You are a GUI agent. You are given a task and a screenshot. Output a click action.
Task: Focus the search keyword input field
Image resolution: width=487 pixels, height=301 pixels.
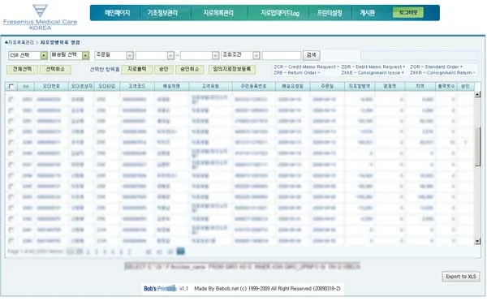pyautogui.click(x=282, y=55)
